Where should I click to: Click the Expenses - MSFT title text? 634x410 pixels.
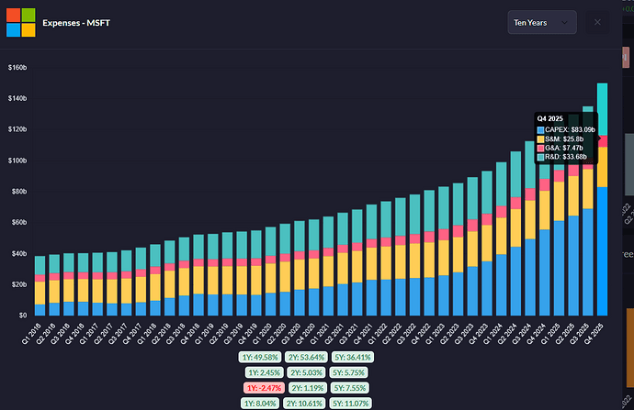[x=76, y=23]
